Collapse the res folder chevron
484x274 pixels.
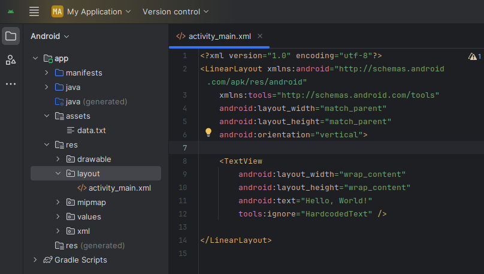(47, 144)
